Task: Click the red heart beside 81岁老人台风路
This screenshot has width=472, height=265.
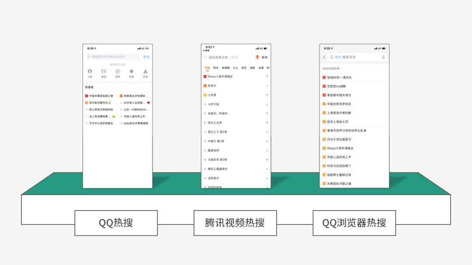Action: click(149, 102)
